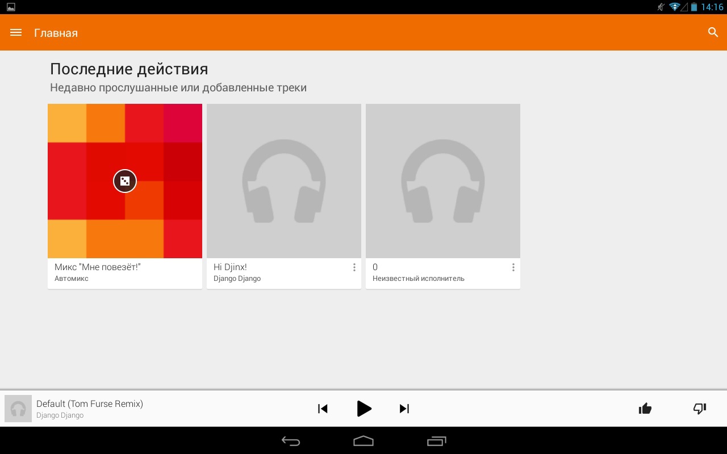
Task: Tap the battery status icon
Action: point(694,7)
